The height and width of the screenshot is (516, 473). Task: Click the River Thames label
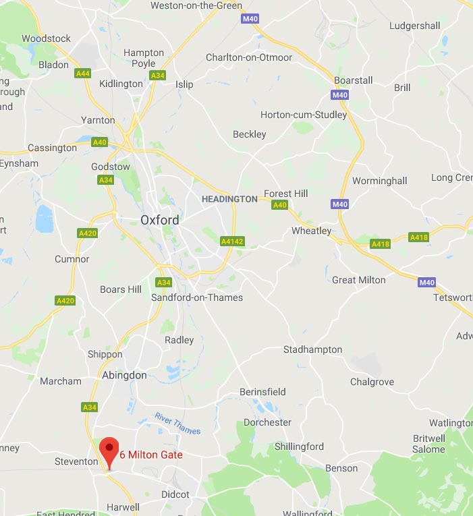tap(177, 424)
